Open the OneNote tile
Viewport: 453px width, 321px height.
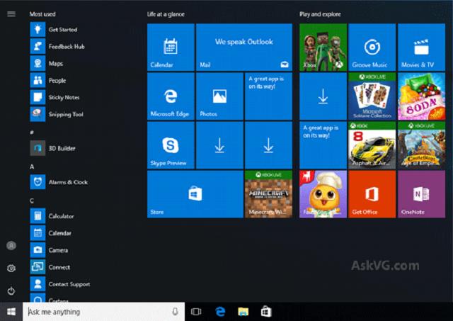(x=422, y=194)
